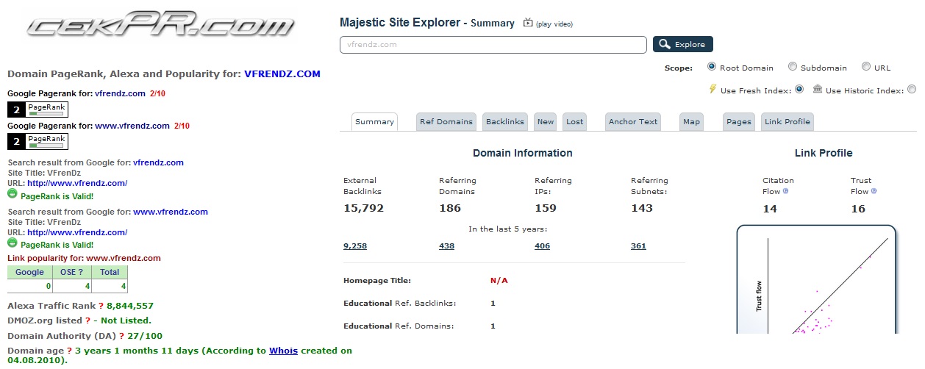Click the Whois link

(283, 351)
